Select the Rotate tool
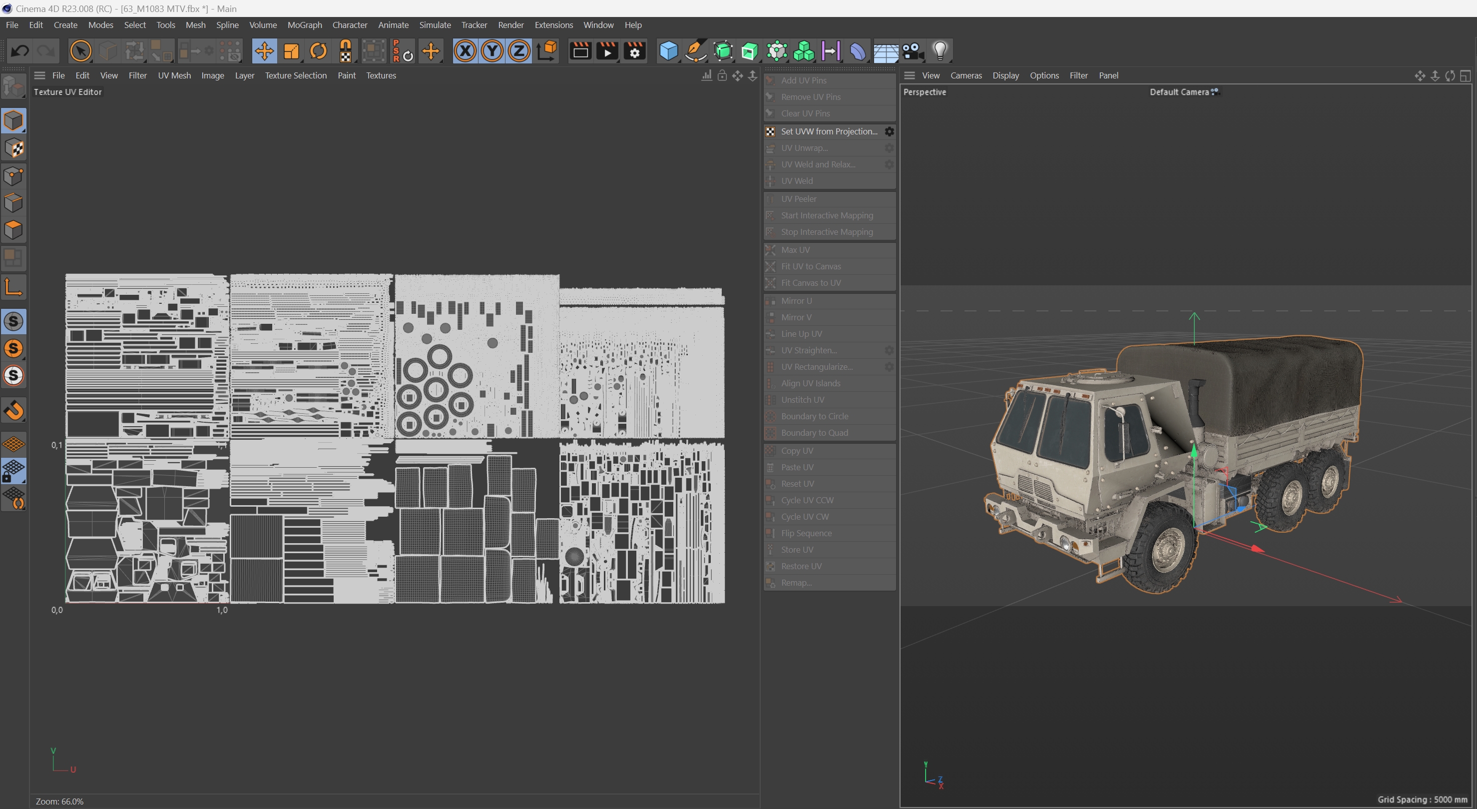The height and width of the screenshot is (809, 1477). click(318, 51)
